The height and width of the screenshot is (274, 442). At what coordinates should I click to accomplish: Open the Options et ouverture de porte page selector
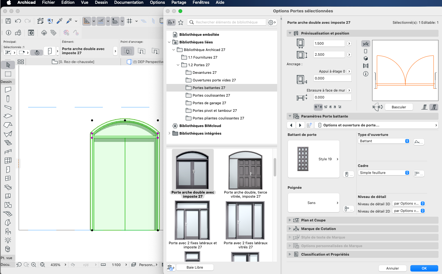376,125
